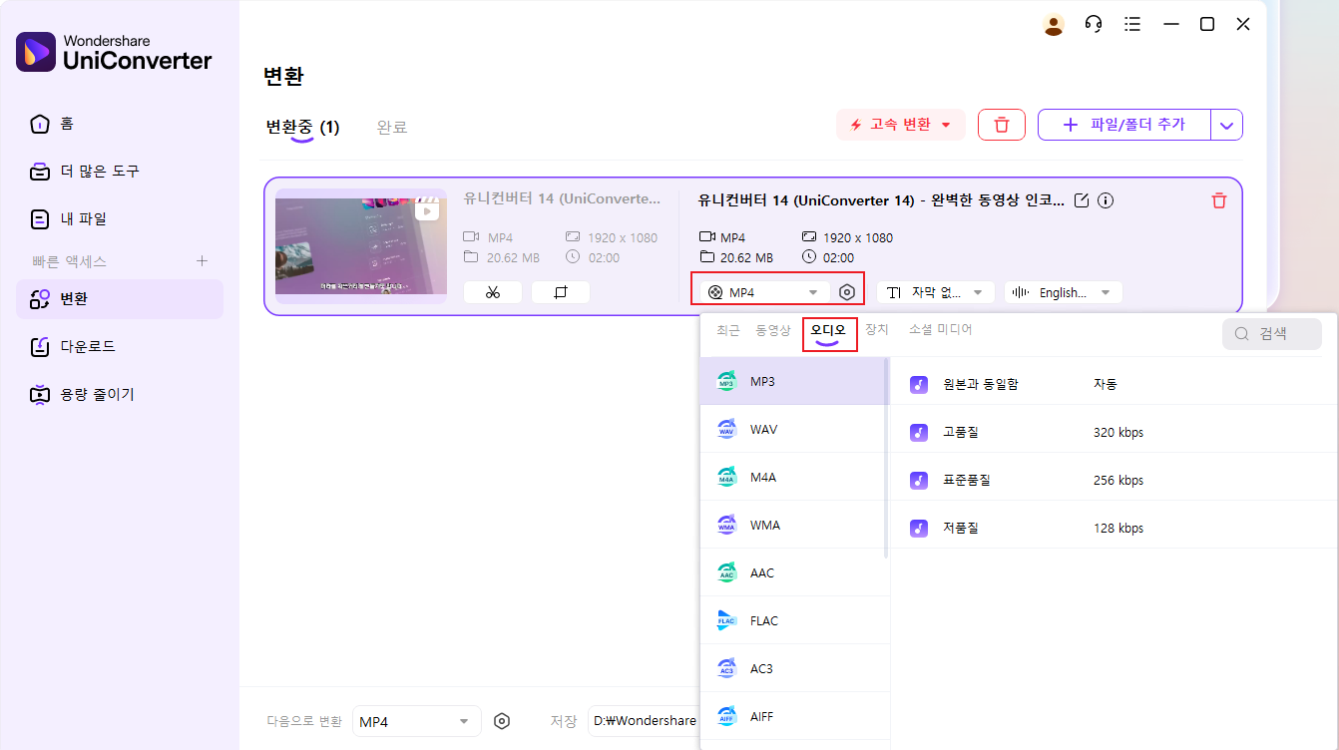1339x750 pixels.
Task: Open bottom settings gear beside 다음으로 변환
Action: [502, 721]
